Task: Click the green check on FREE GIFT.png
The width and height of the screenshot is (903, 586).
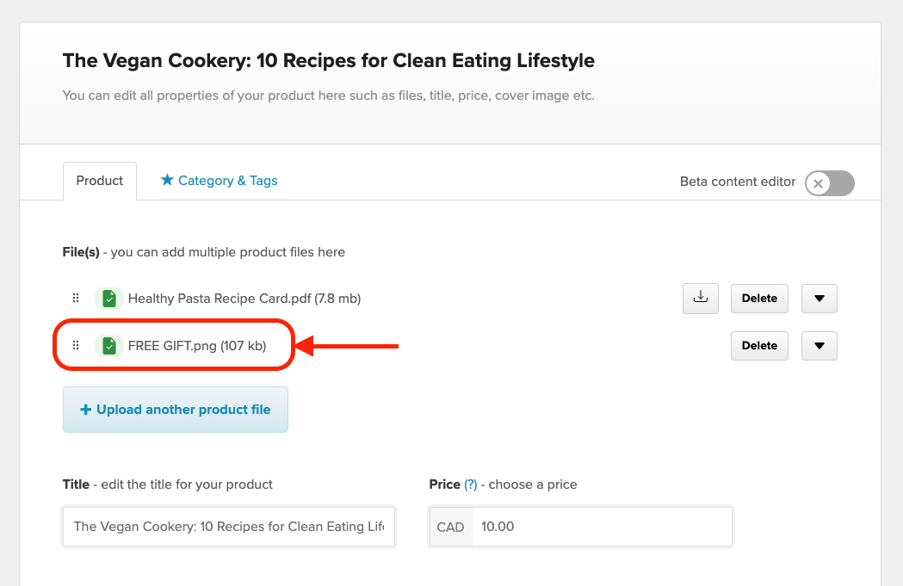Action: pyautogui.click(x=109, y=345)
